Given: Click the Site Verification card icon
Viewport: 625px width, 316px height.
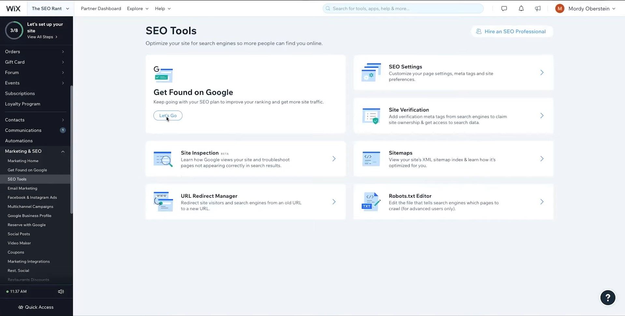Looking at the screenshot, I should (371, 116).
